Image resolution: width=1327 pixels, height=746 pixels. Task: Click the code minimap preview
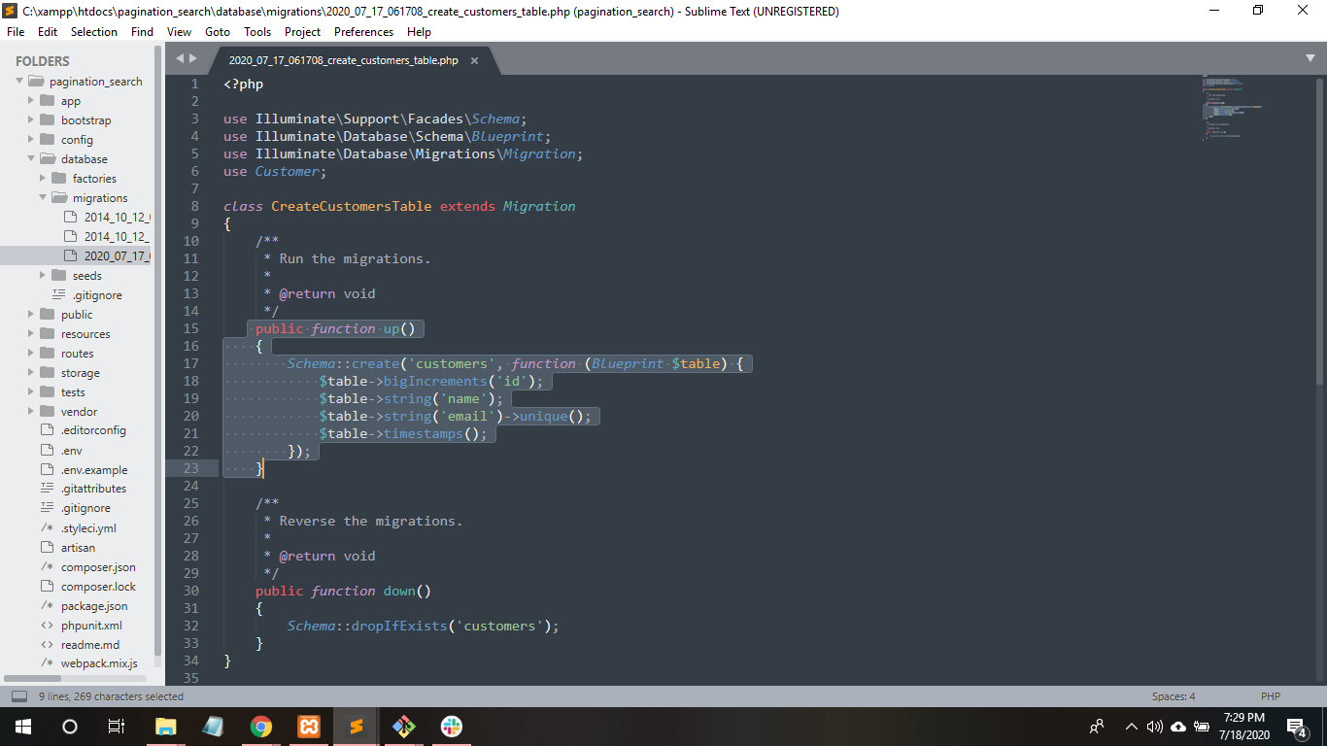pyautogui.click(x=1232, y=107)
